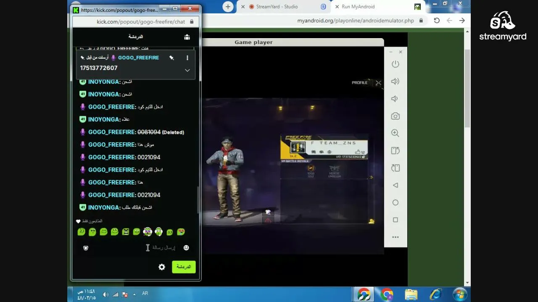Image resolution: width=538 pixels, height=302 pixels.
Task: Click the kick.com popout address bar
Action: tap(135, 22)
